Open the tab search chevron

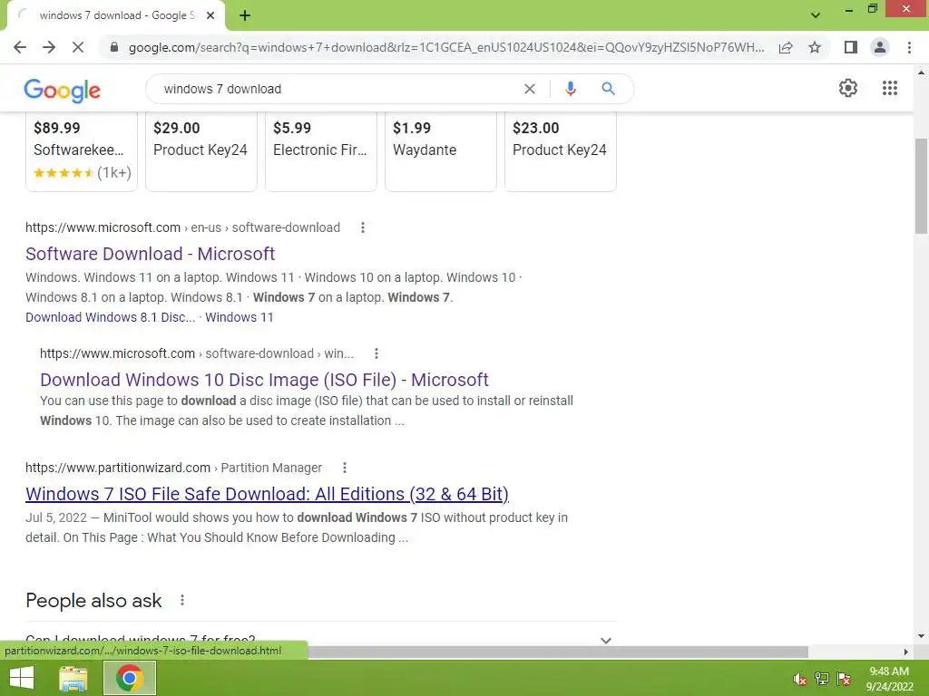point(816,15)
